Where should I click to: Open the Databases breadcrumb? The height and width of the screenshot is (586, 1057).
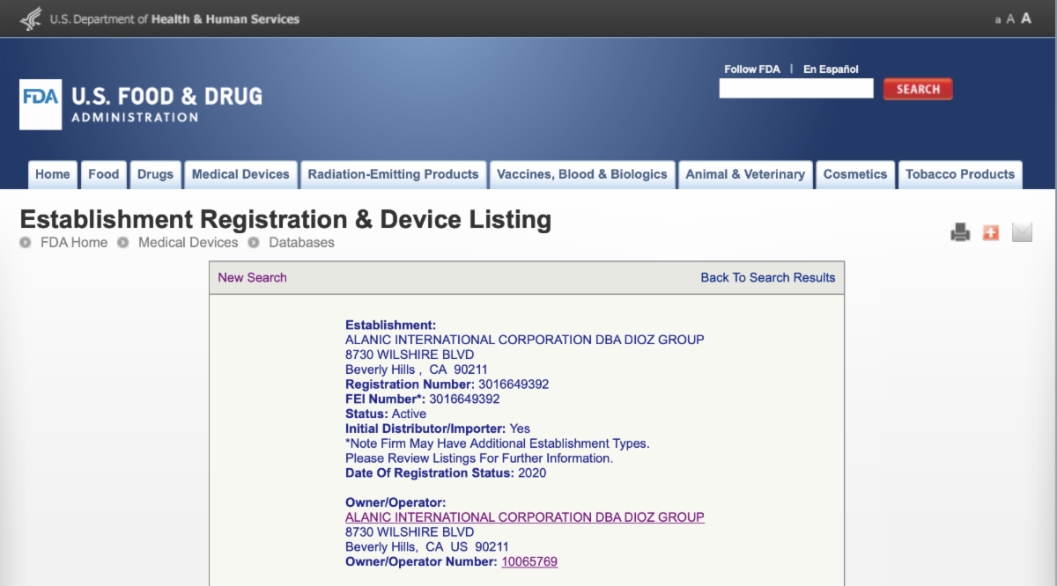[x=301, y=242]
